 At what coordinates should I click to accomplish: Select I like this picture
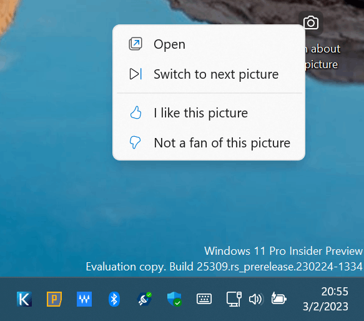[209, 113]
